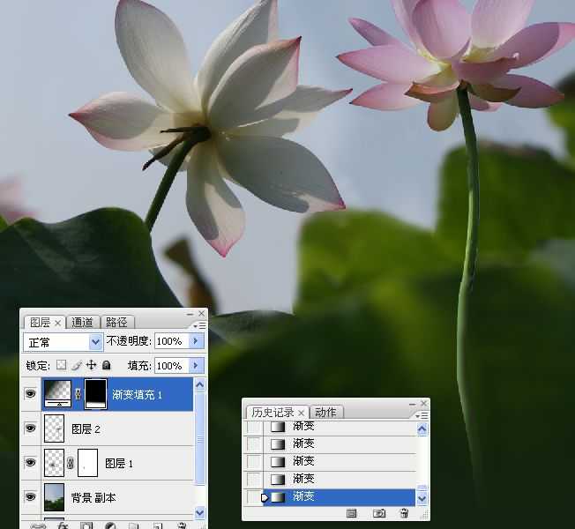
Task: Switch to the 动作 tab
Action: click(325, 413)
